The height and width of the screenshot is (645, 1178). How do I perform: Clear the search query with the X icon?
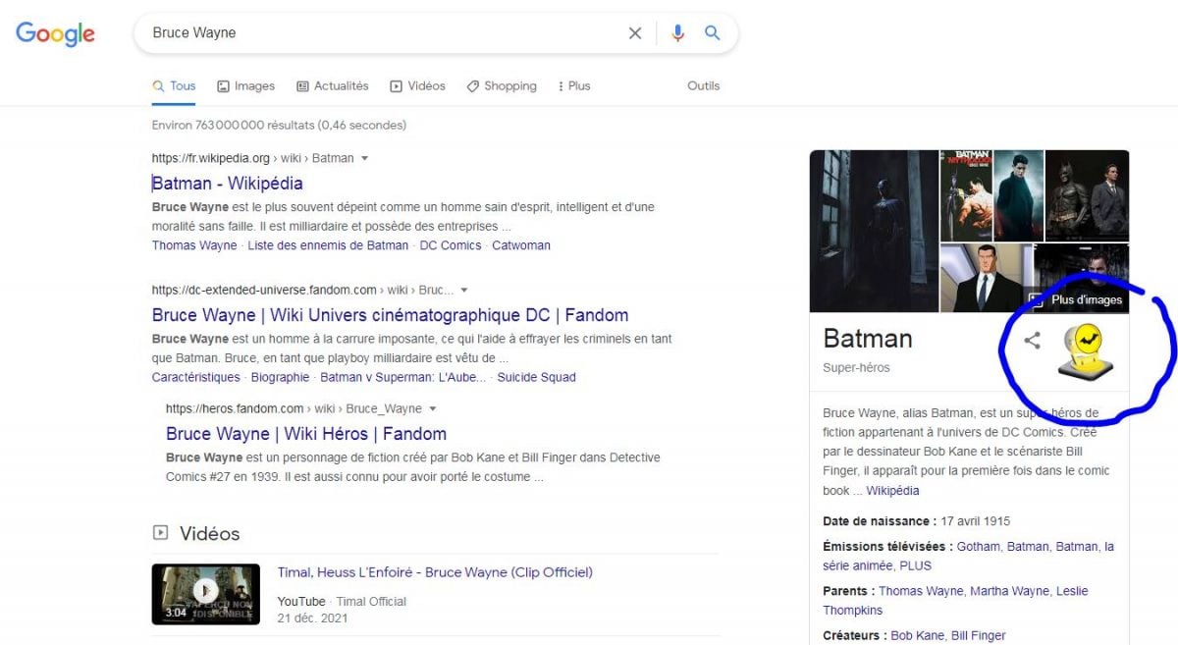click(x=635, y=33)
